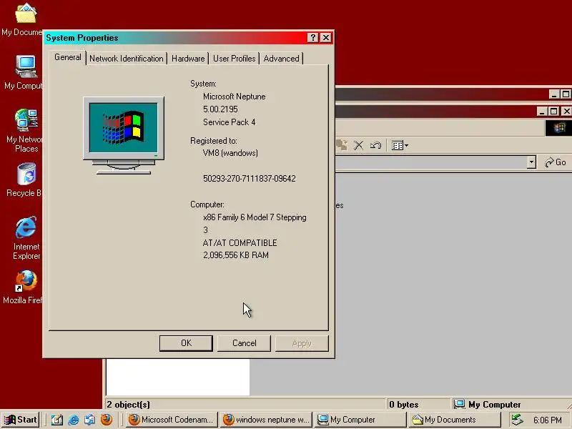The width and height of the screenshot is (572, 429).
Task: Open the Views dropdown in explorer toolbar
Action: pos(400,146)
